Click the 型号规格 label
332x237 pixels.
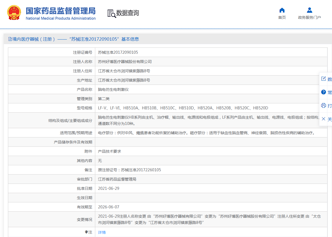pos(85,108)
